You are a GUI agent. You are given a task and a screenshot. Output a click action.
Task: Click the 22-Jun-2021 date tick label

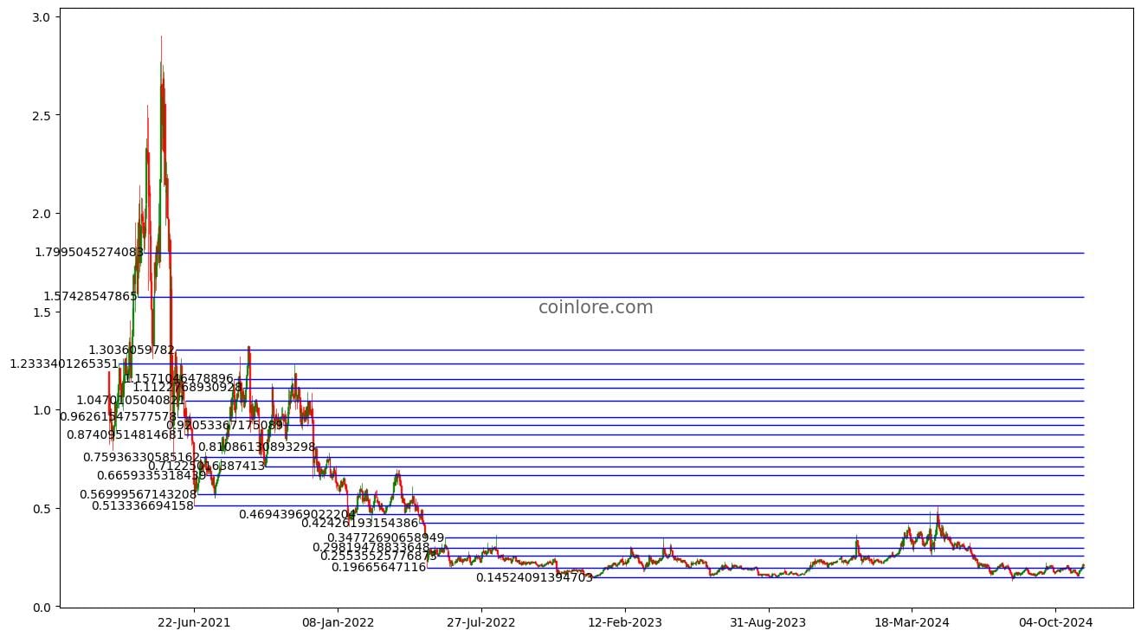pyautogui.click(x=195, y=622)
